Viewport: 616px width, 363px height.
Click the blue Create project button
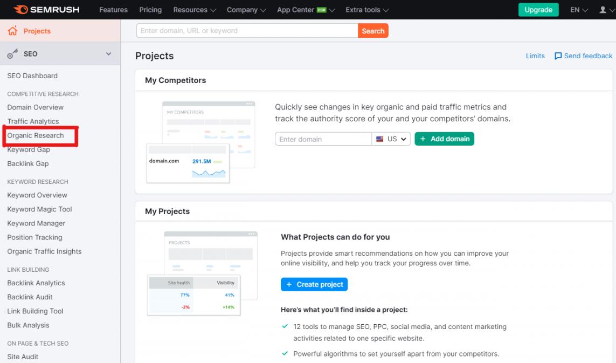[314, 284]
